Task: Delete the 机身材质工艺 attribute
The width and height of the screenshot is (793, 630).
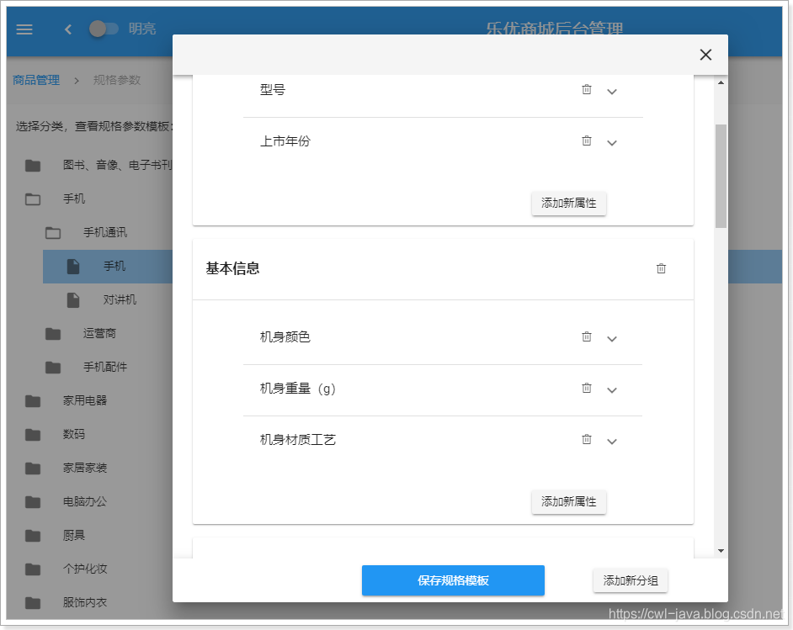Action: tap(587, 439)
